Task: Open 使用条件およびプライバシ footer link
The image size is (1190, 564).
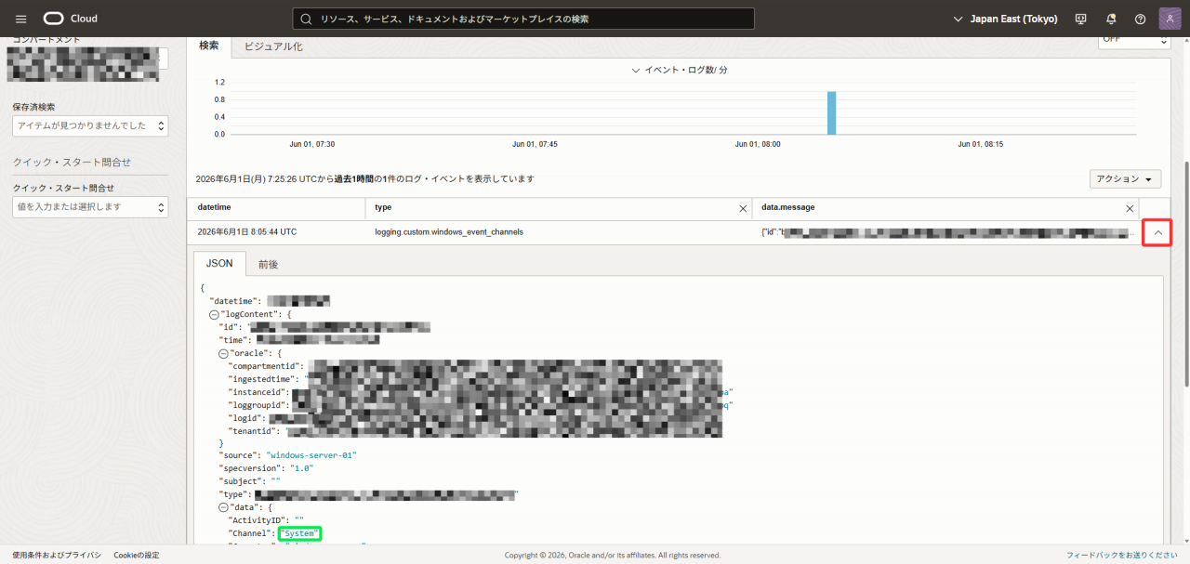Action: click(x=57, y=555)
